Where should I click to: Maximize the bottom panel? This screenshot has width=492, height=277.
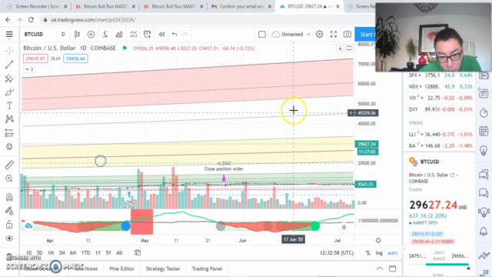click(393, 269)
